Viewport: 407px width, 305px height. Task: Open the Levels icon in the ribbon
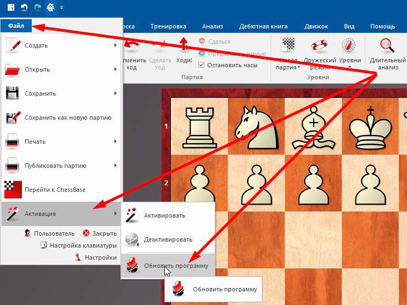click(x=349, y=46)
